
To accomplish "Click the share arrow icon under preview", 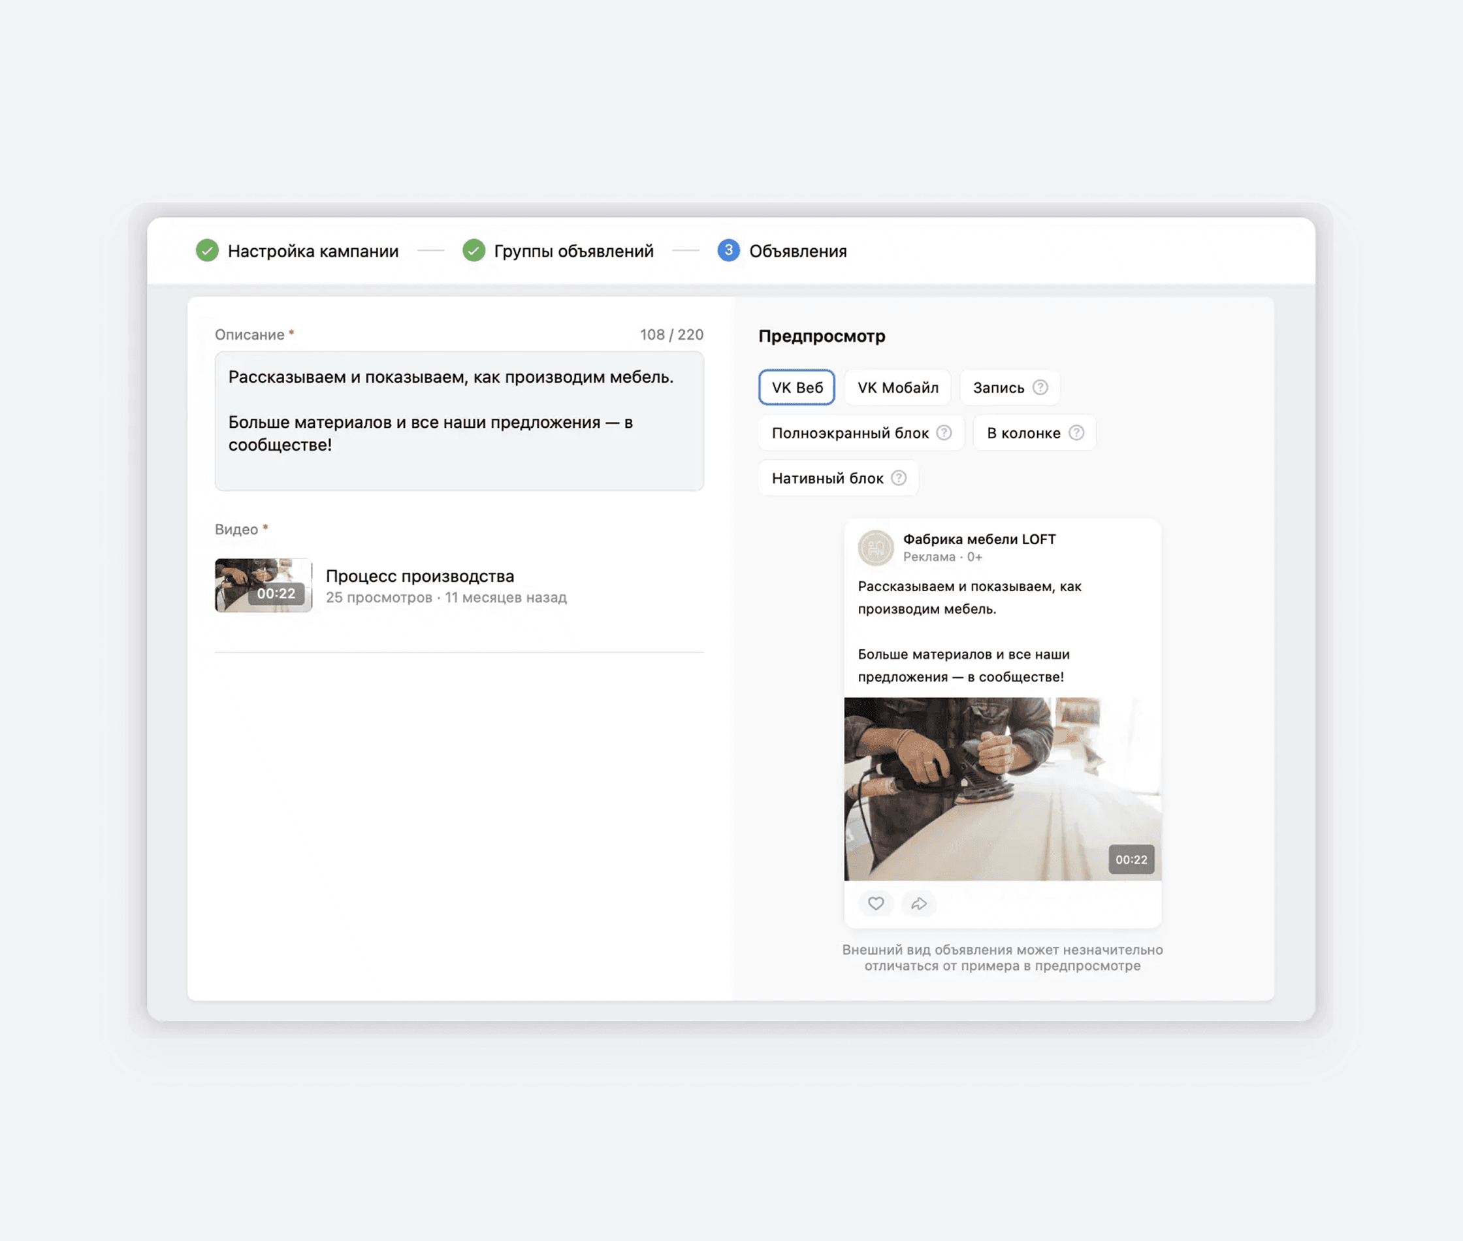I will click(x=918, y=903).
